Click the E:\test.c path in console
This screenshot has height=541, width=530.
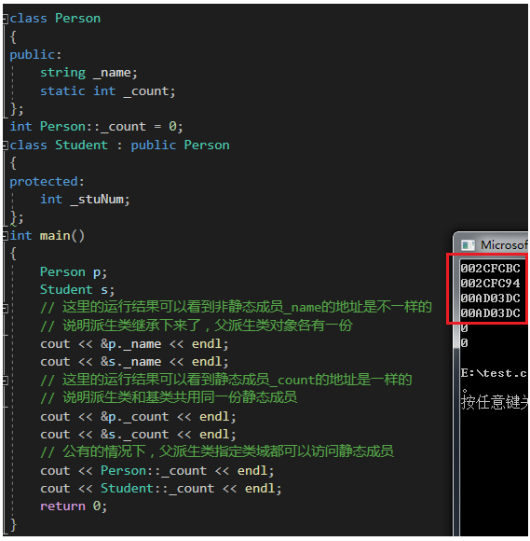tap(494, 373)
